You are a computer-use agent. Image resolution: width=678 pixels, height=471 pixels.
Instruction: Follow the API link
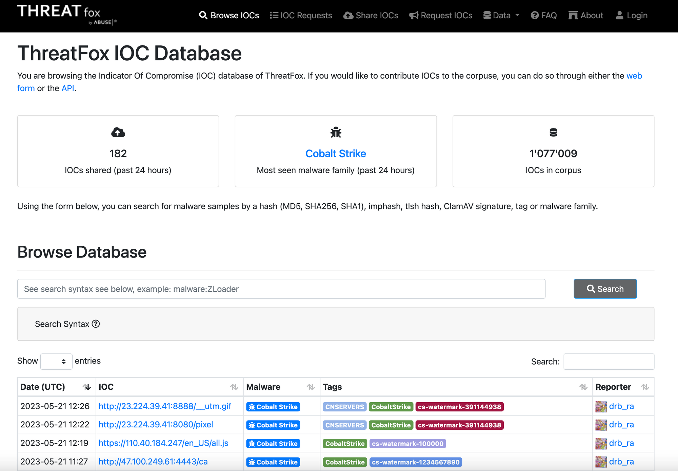click(68, 88)
